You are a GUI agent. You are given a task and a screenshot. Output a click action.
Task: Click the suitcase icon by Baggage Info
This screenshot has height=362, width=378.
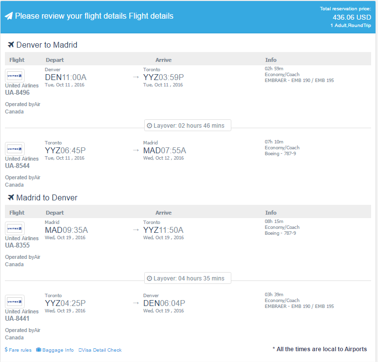tap(38, 350)
